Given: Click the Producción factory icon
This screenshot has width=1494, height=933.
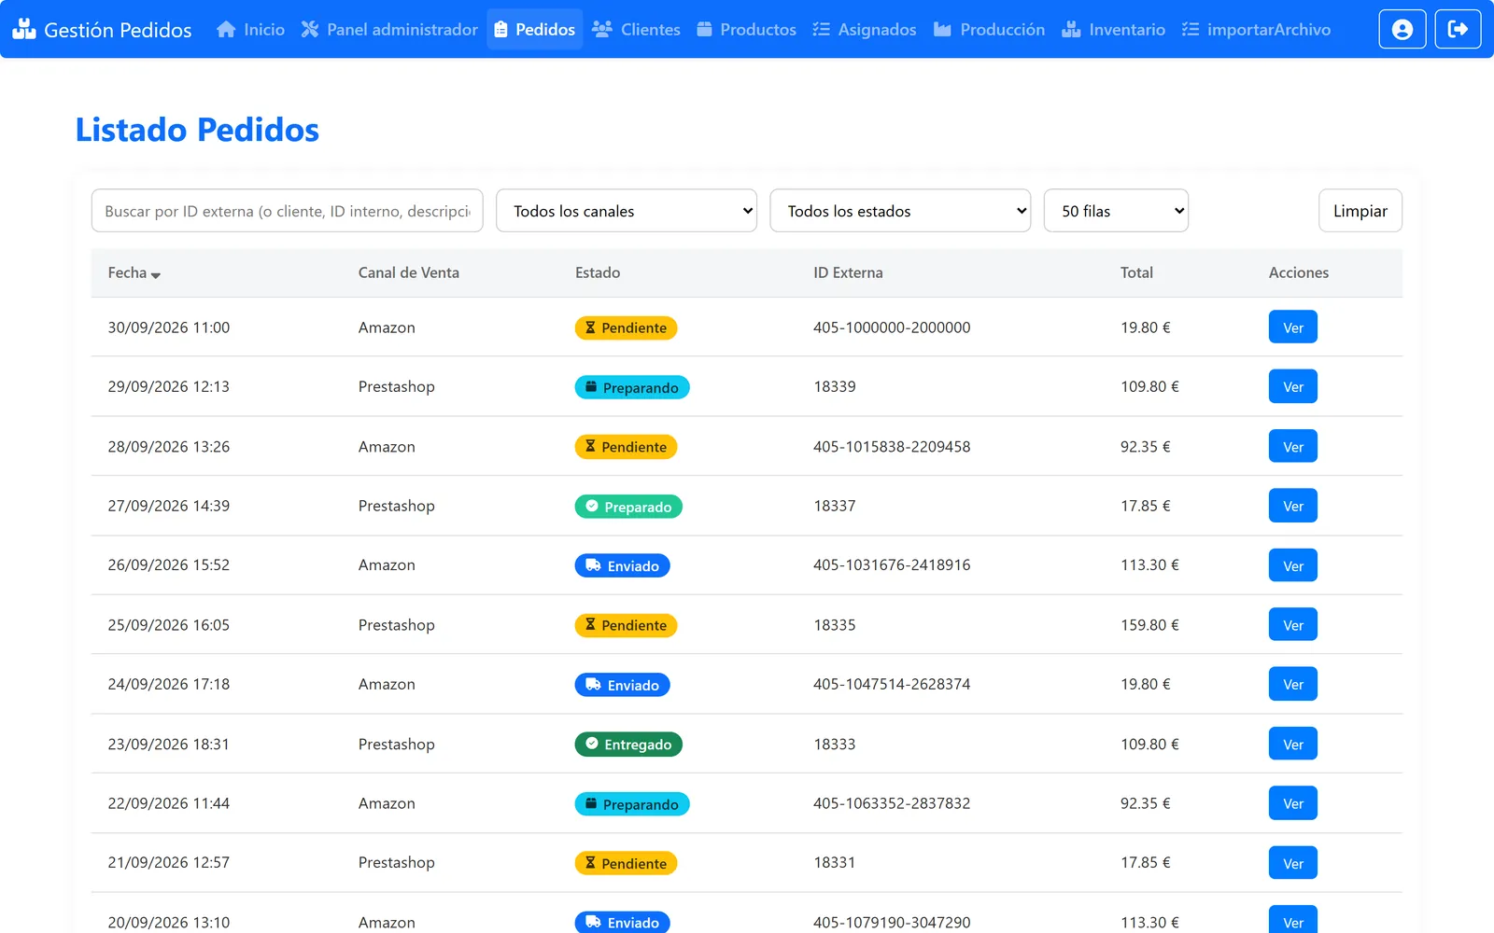Looking at the screenshot, I should 943,29.
